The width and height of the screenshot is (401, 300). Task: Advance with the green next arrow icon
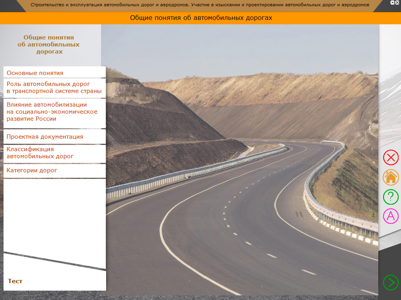click(390, 282)
